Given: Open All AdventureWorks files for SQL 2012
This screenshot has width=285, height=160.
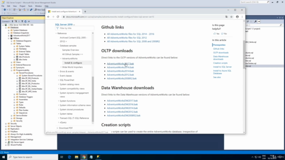Looking at the screenshot, I should click(x=126, y=37).
